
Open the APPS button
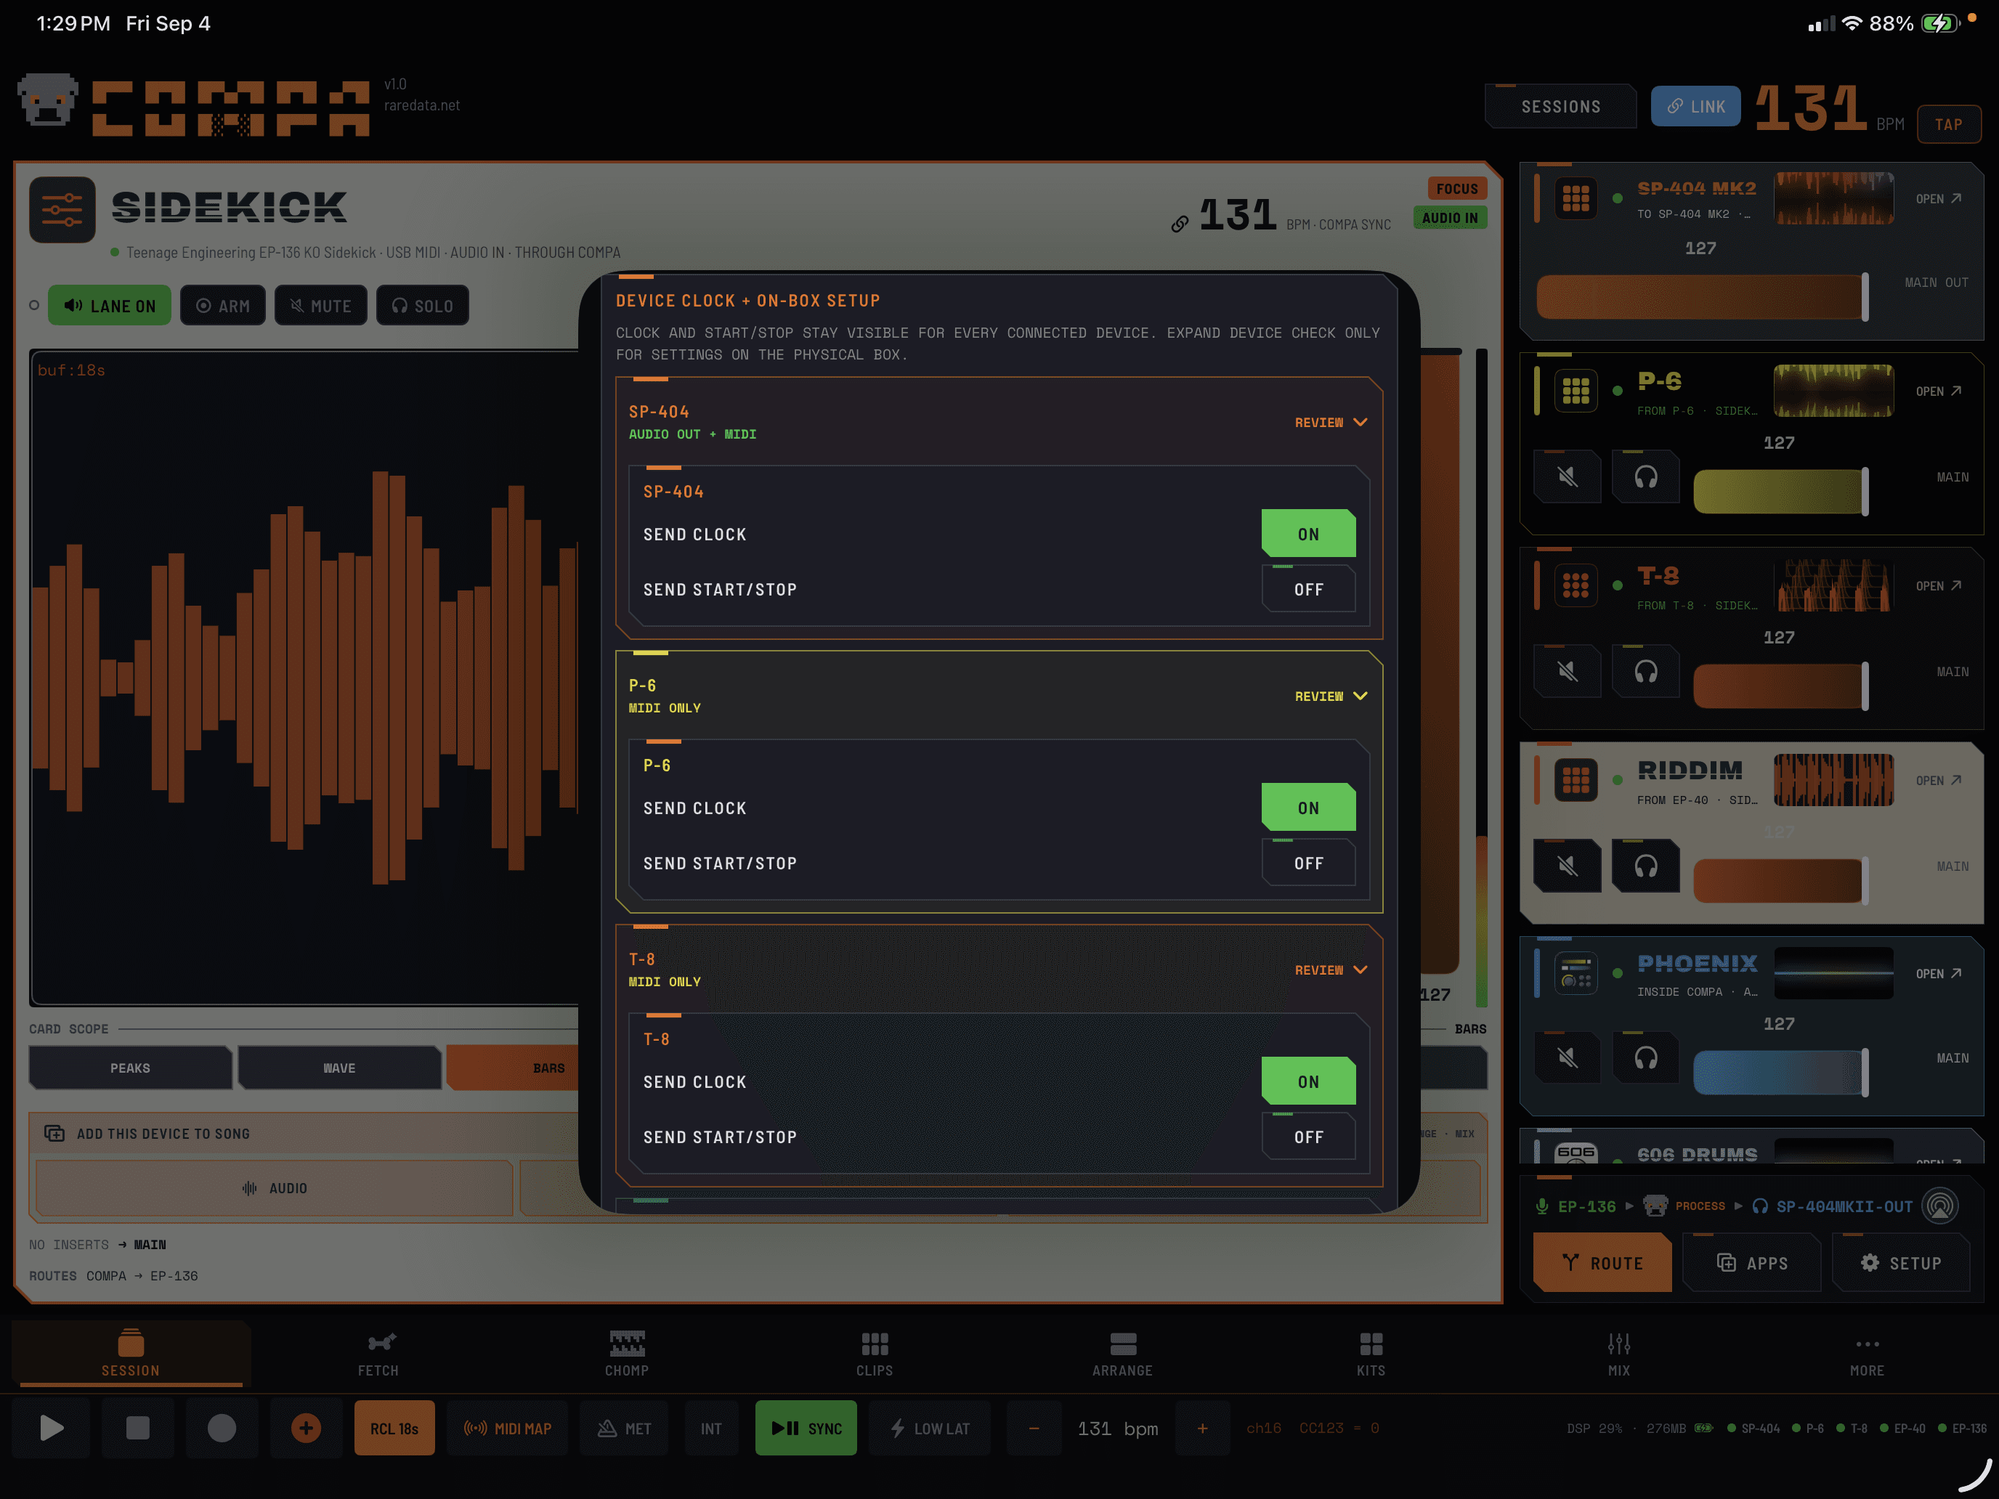pos(1751,1262)
